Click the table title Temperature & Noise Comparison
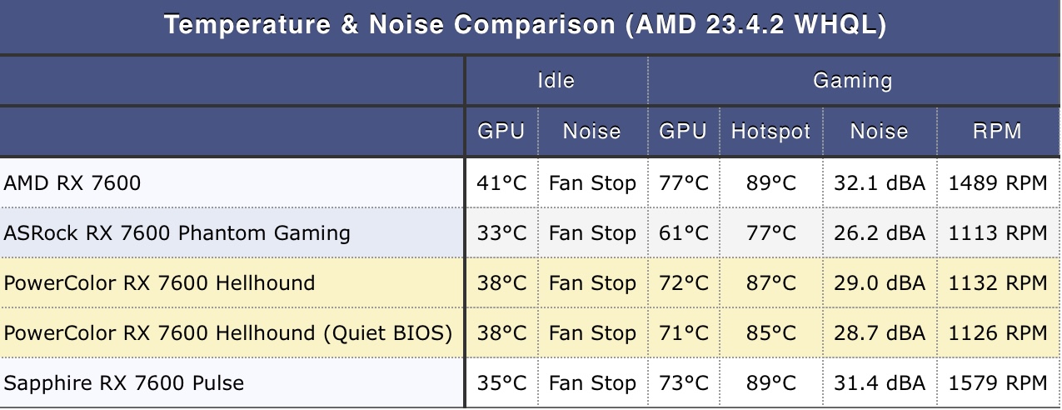The height and width of the screenshot is (410, 1062). click(525, 25)
